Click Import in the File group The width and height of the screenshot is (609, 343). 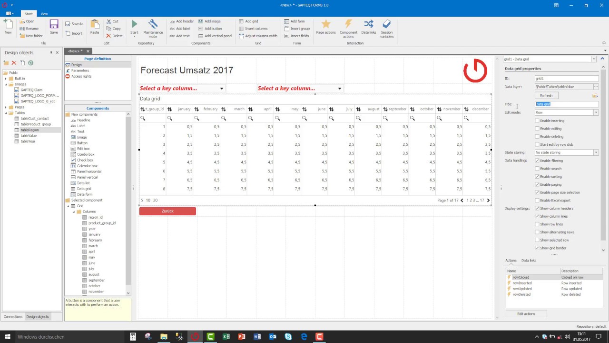74,33
